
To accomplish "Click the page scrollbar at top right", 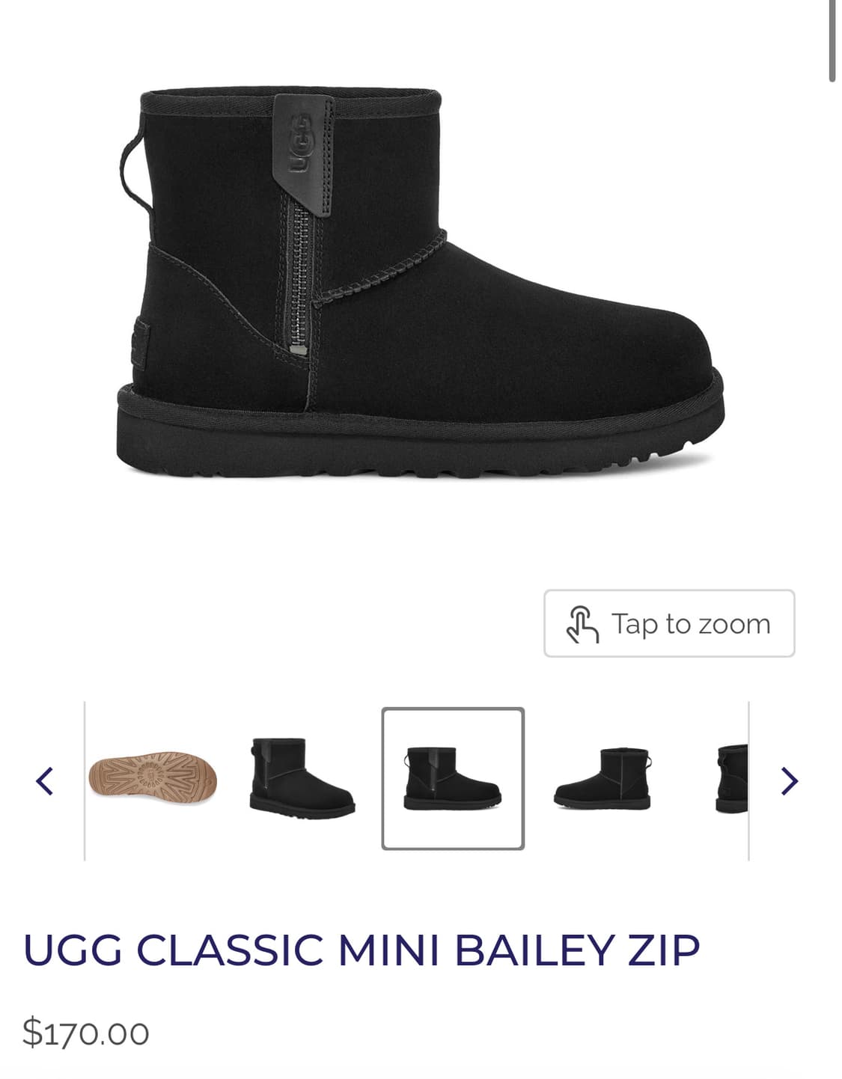I will pyautogui.click(x=832, y=40).
